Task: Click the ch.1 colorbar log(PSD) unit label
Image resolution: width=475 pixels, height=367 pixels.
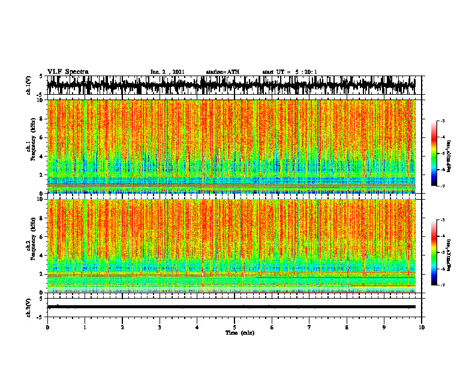Action: click(449, 156)
